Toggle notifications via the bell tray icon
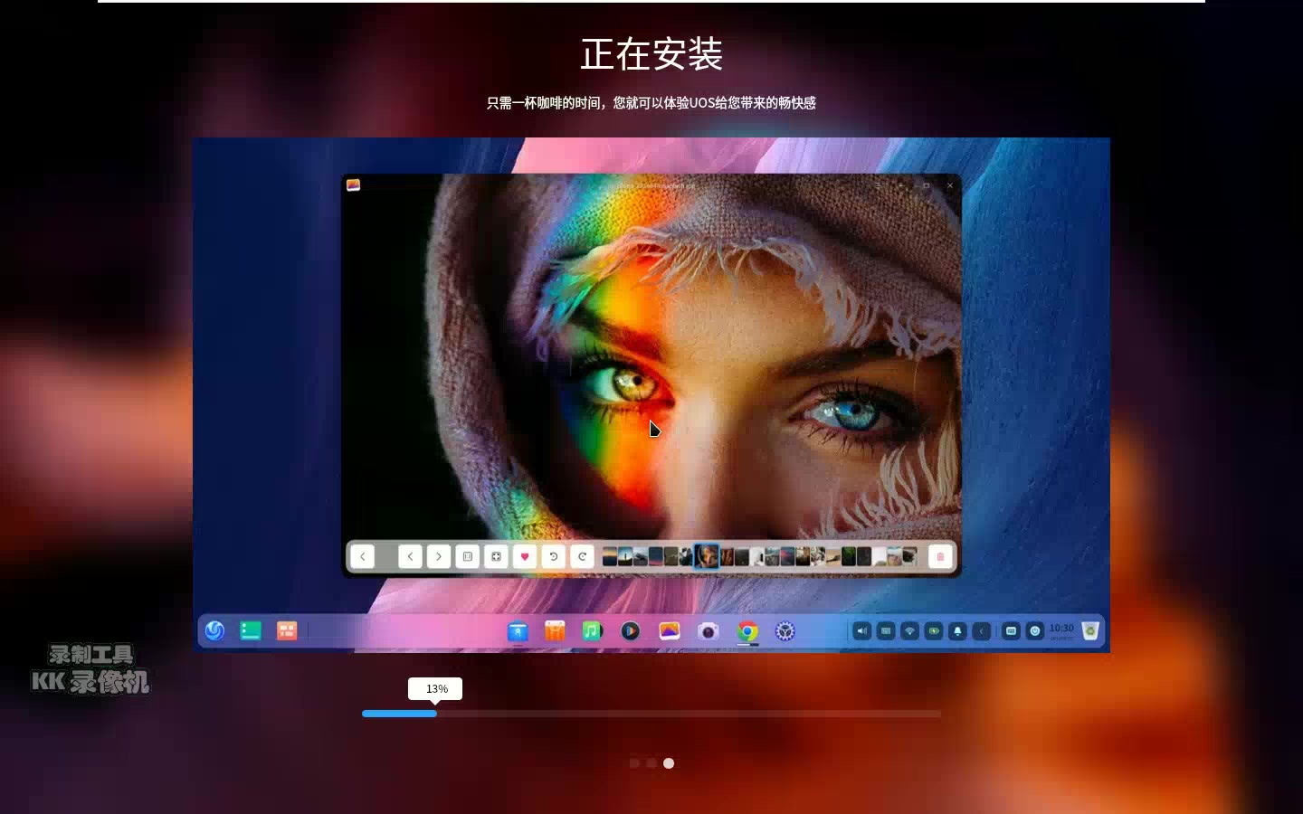 pyautogui.click(x=956, y=631)
